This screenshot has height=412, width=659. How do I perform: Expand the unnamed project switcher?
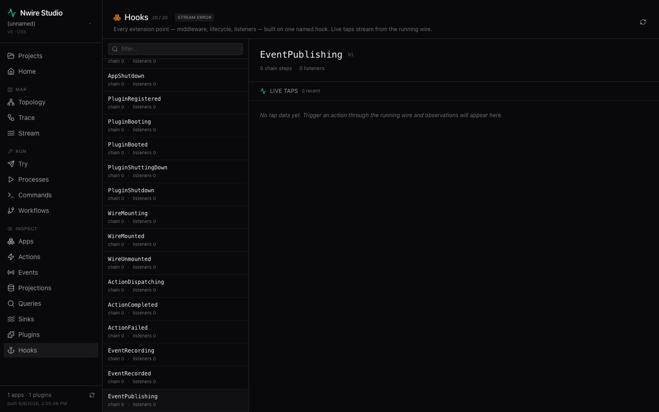click(51, 24)
